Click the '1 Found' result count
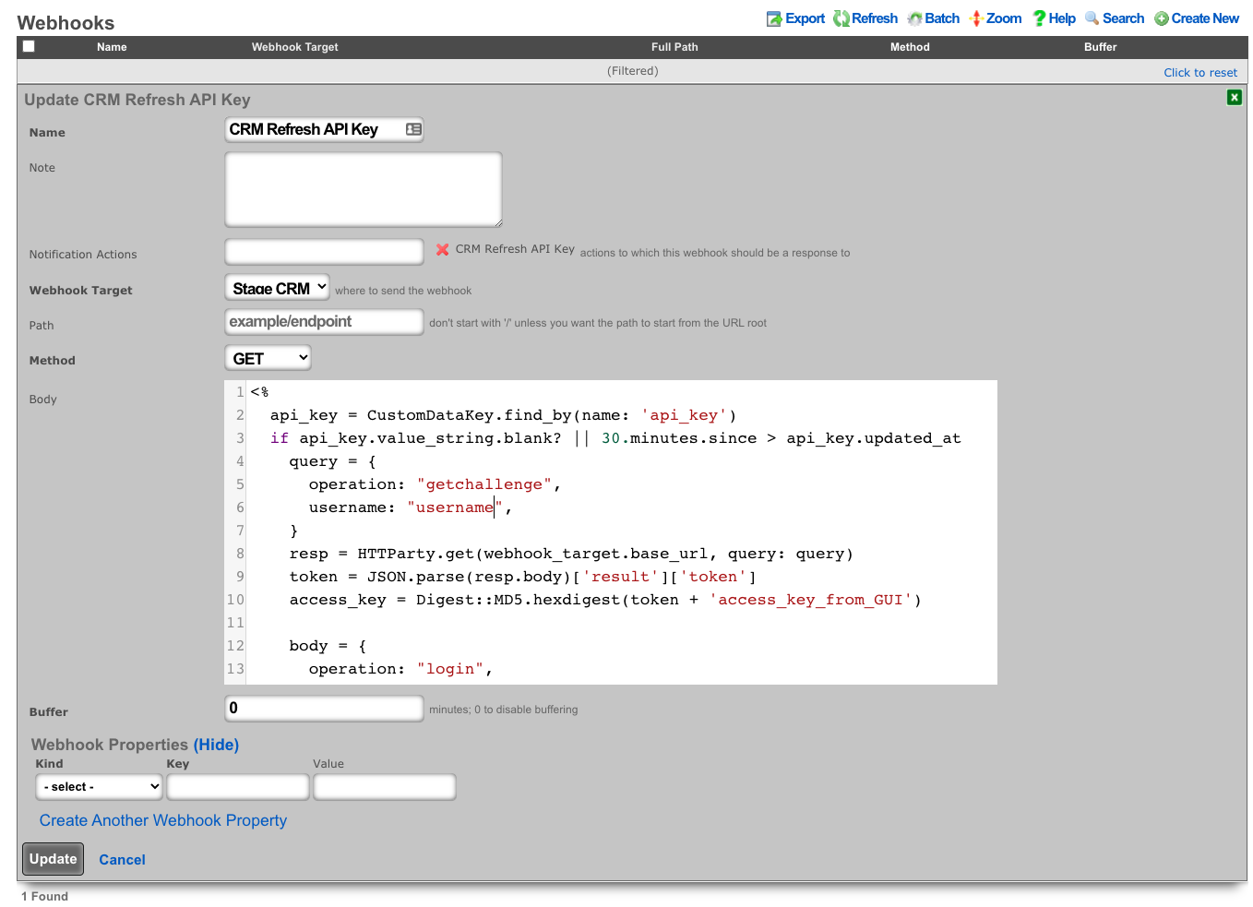This screenshot has height=907, width=1253. [x=45, y=896]
